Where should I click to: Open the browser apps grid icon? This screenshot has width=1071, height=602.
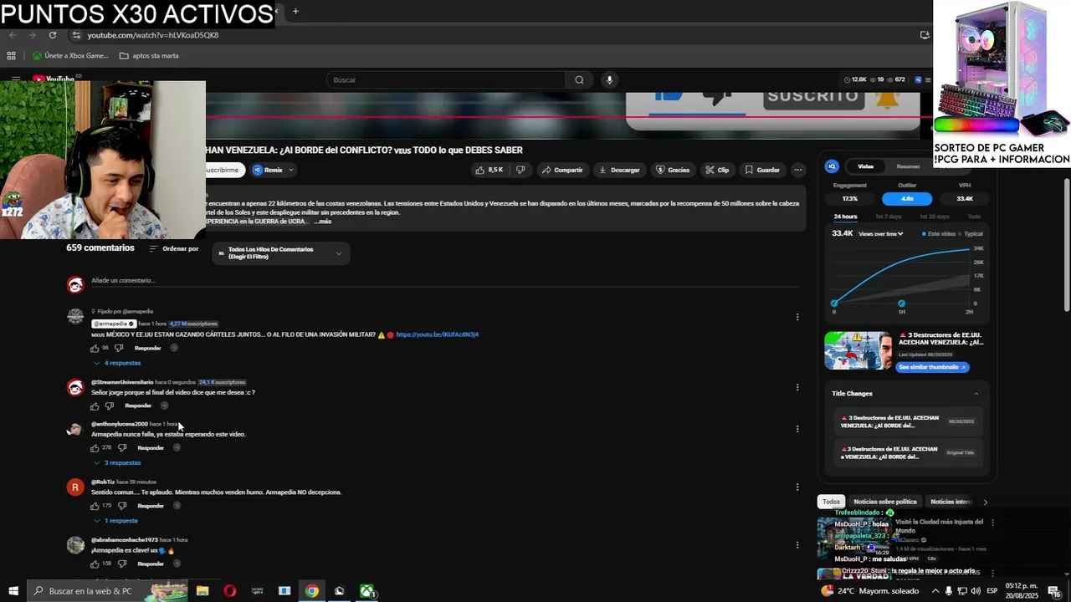(x=11, y=56)
